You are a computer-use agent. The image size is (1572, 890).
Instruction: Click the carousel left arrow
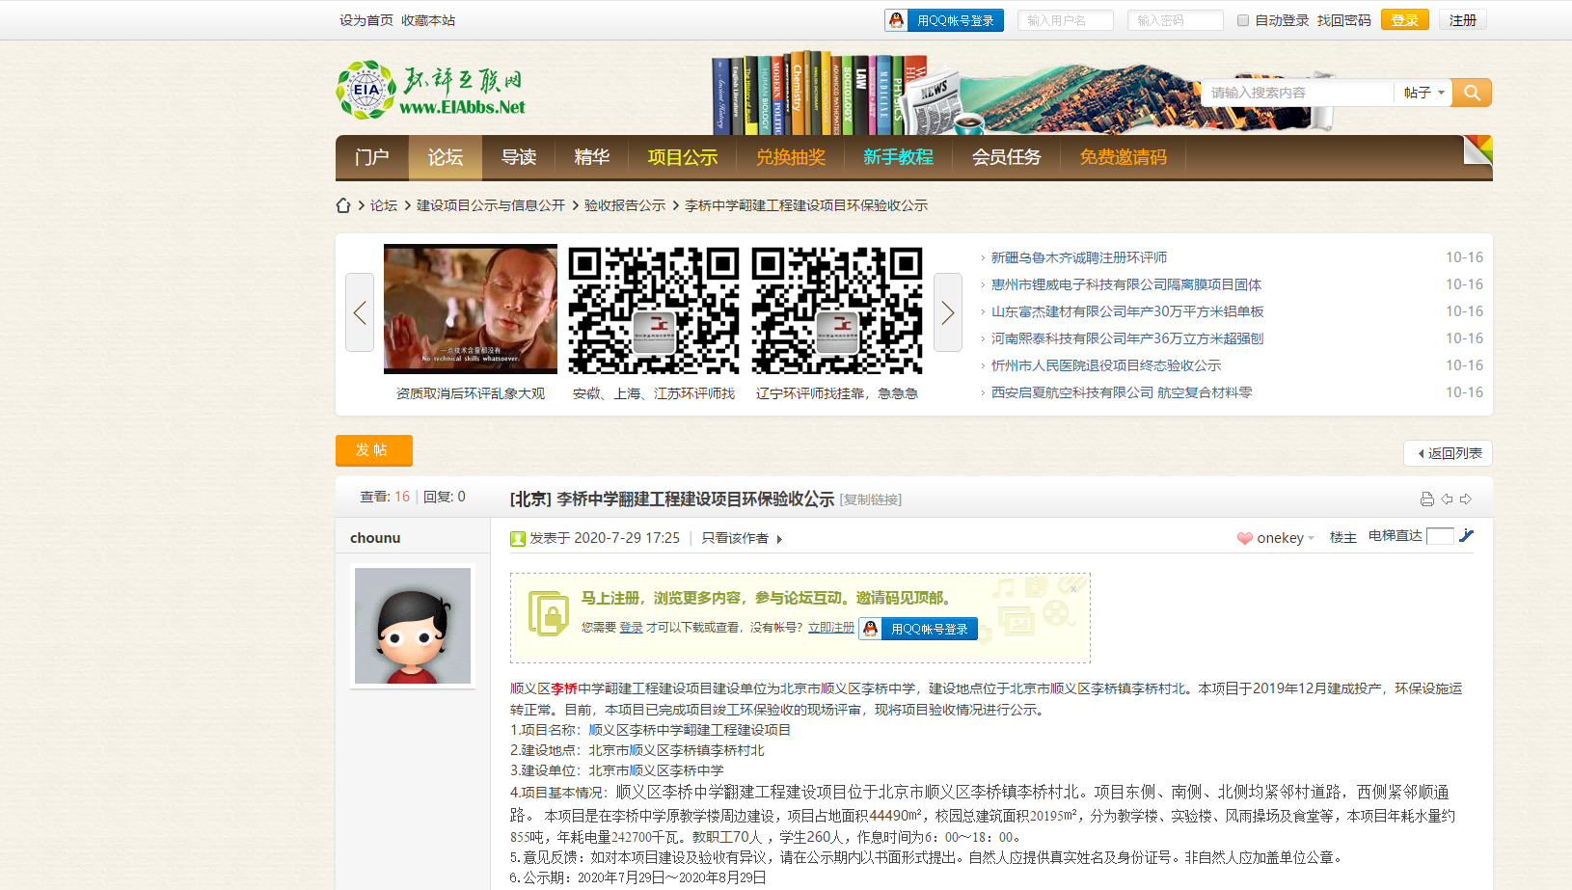click(x=360, y=312)
